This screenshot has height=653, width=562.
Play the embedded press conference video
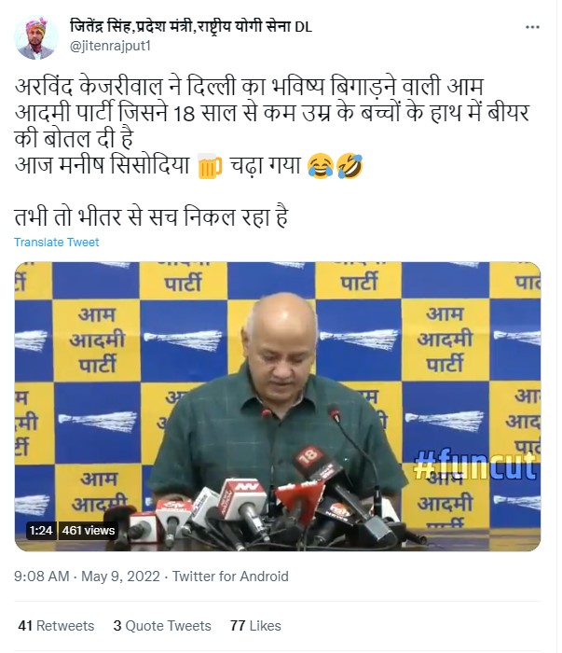point(278,406)
